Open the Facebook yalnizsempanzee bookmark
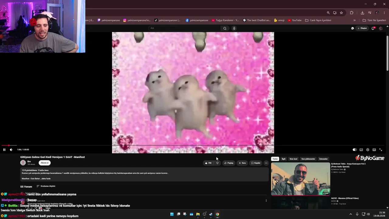The image size is (389, 219). 197,20
